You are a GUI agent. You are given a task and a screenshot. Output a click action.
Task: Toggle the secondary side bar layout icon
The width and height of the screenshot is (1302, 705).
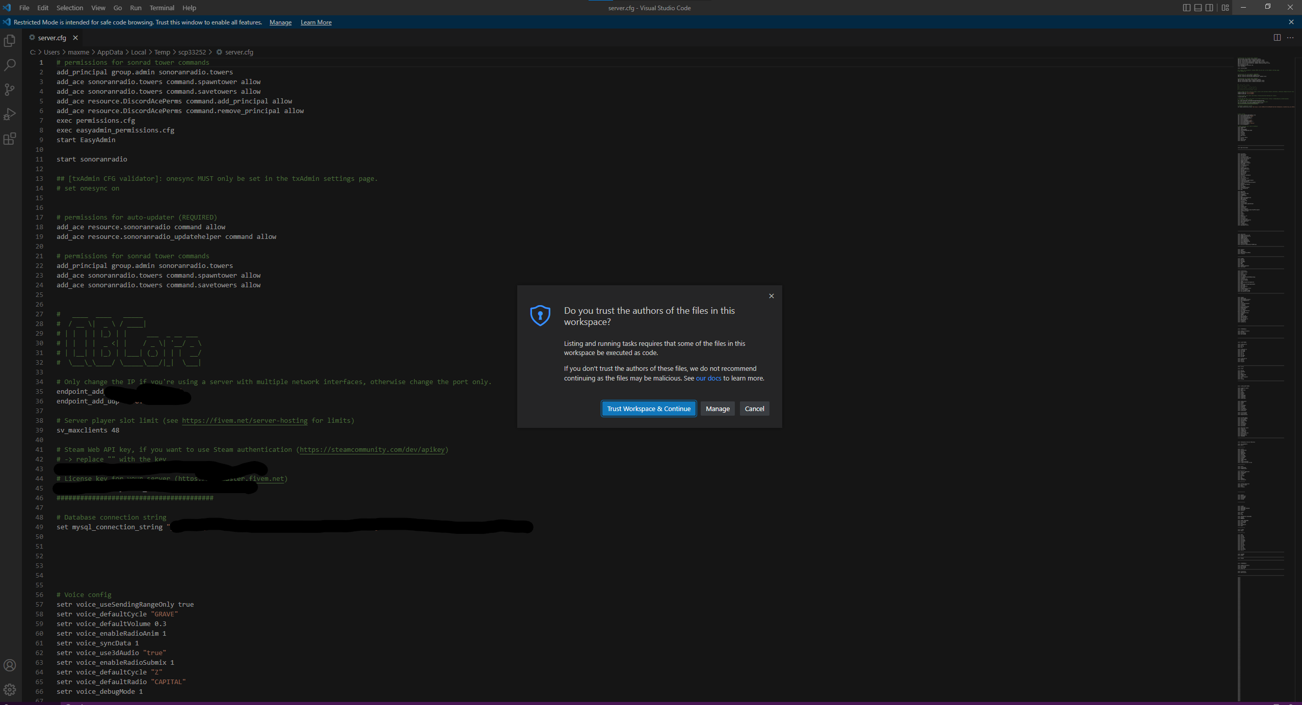1209,8
